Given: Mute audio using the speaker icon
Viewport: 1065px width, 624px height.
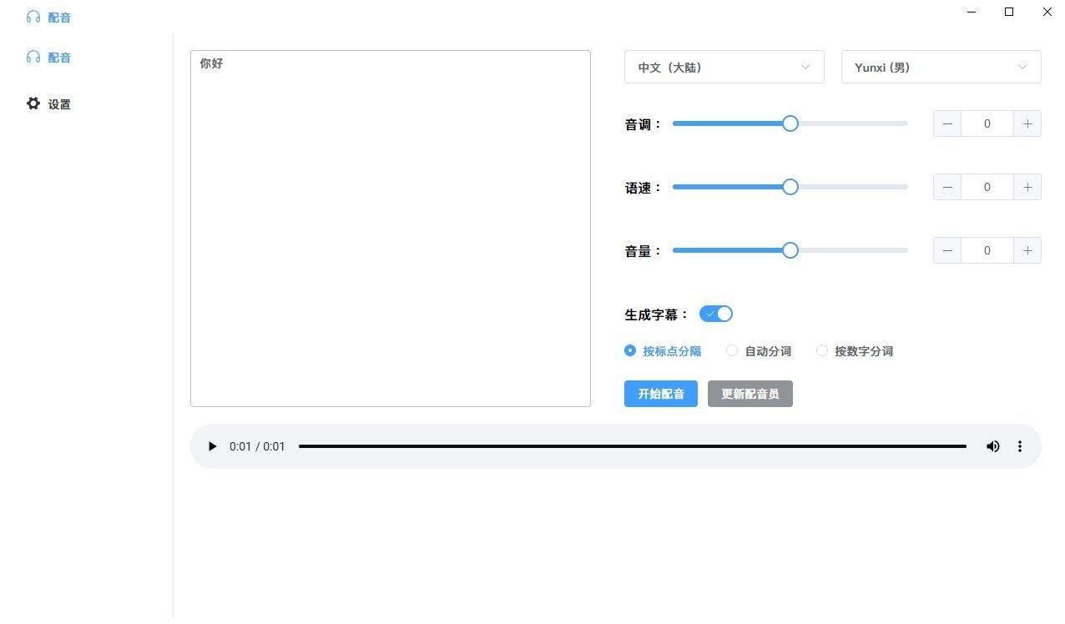Looking at the screenshot, I should tap(992, 446).
